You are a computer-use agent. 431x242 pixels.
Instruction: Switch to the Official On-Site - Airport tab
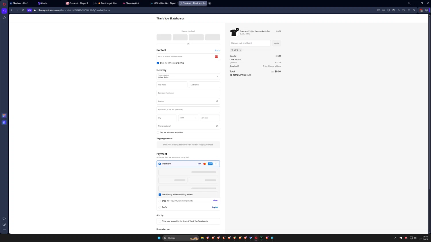coord(164,3)
